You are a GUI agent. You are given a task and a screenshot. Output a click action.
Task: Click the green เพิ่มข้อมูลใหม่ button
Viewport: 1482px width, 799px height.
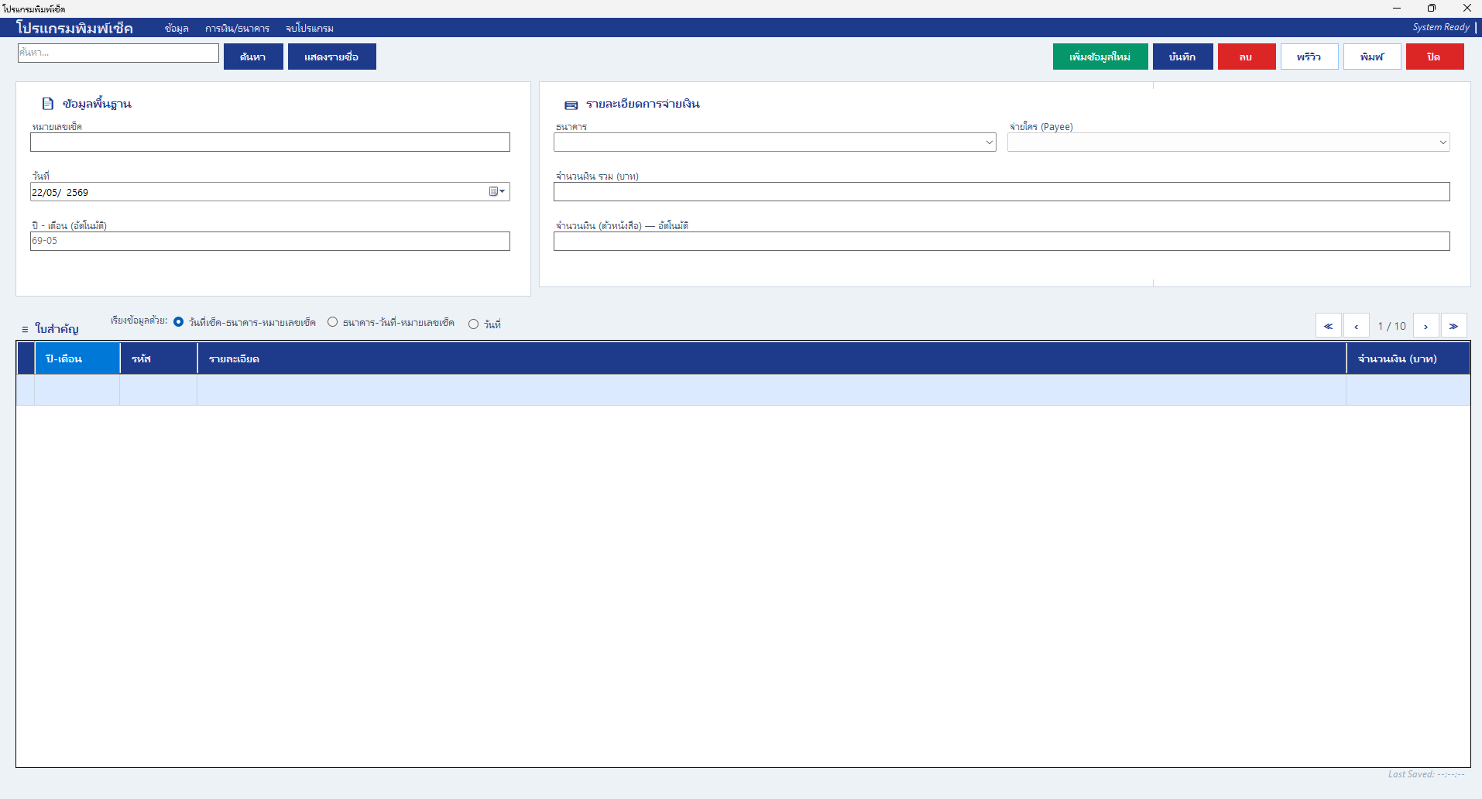(1100, 57)
